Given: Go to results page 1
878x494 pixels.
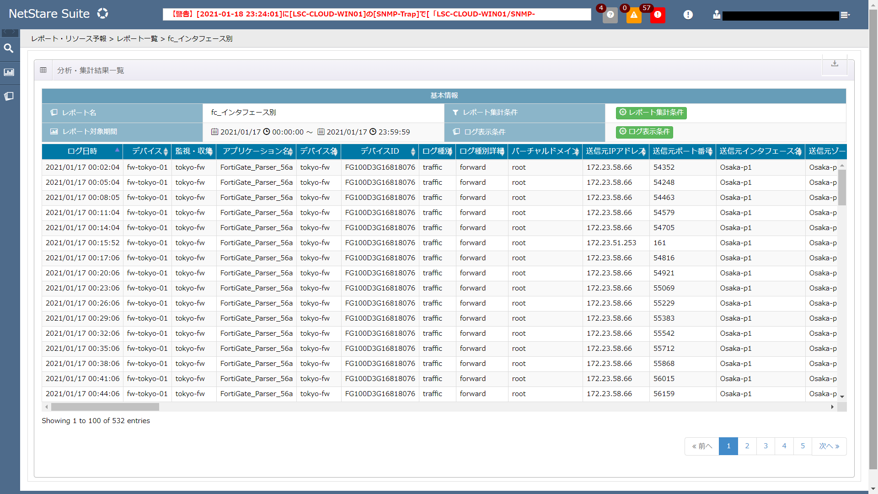Looking at the screenshot, I should coord(728,446).
